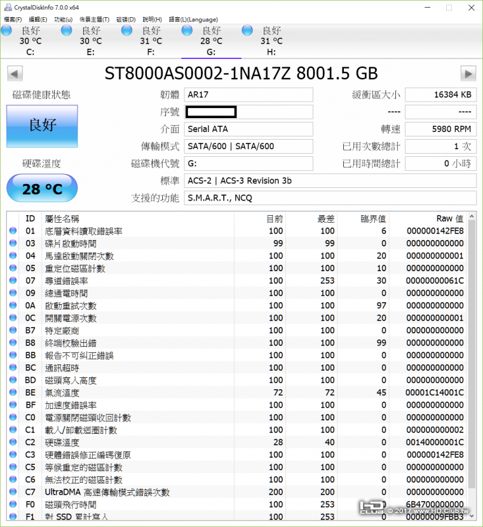This screenshot has width=483, height=527.
Task: Click status dot for attribute C1
Action: coord(13,429)
